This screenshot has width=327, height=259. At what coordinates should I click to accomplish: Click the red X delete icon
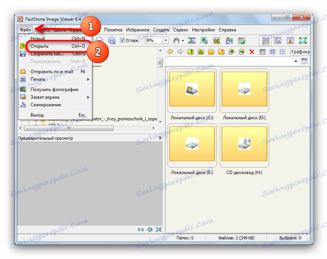[x=252, y=52]
